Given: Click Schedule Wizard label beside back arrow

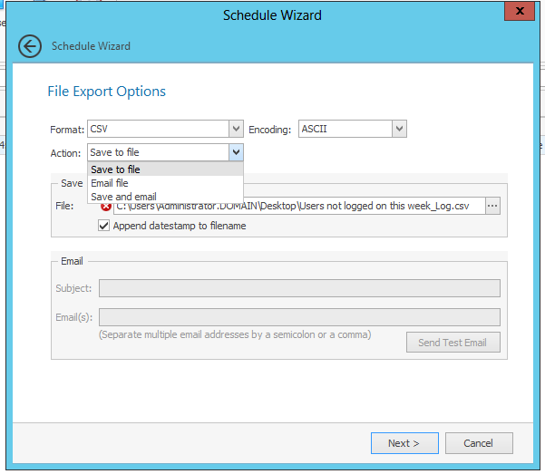Looking at the screenshot, I should pos(91,46).
